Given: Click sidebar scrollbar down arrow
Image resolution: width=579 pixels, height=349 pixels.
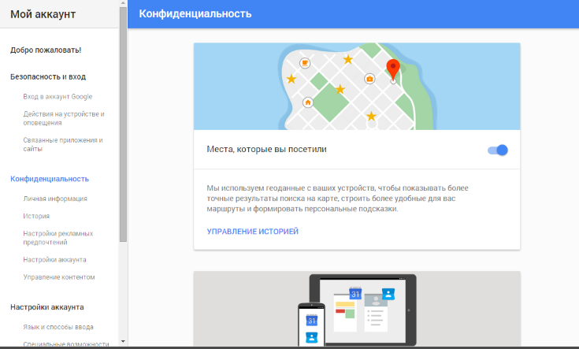Looking at the screenshot, I should (123, 342).
